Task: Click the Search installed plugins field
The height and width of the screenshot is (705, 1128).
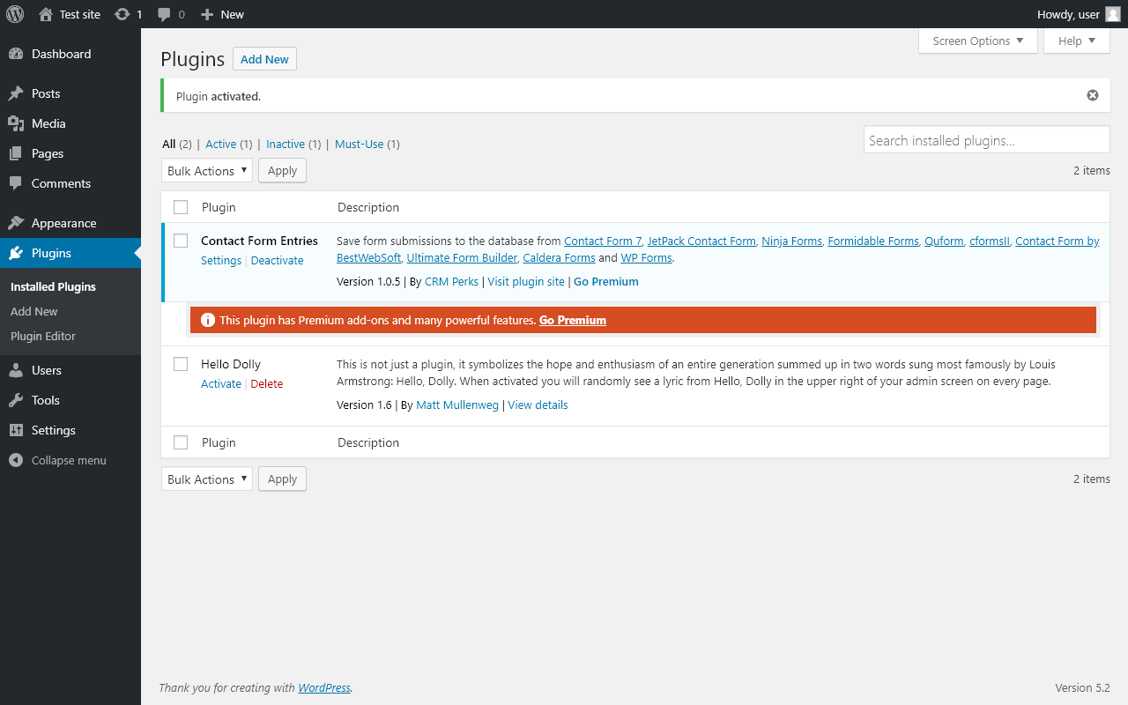Action: point(987,140)
